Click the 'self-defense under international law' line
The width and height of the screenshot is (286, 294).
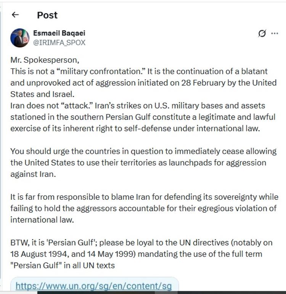[135, 128]
